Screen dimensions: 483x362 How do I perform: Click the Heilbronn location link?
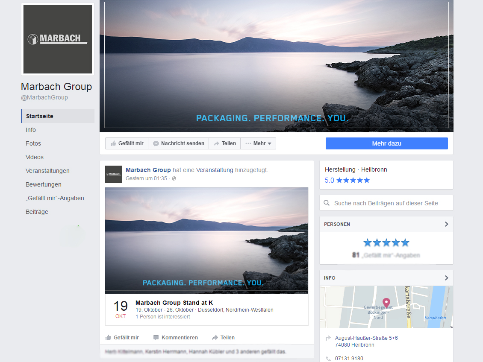point(374,169)
